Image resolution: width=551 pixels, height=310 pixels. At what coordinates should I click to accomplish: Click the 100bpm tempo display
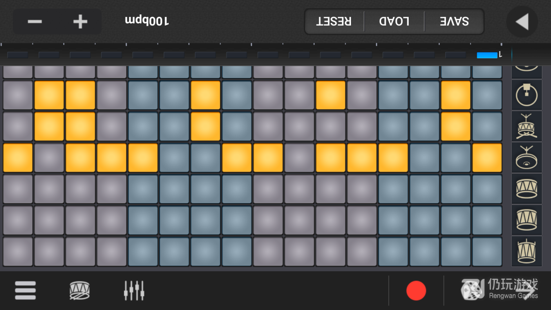click(147, 21)
